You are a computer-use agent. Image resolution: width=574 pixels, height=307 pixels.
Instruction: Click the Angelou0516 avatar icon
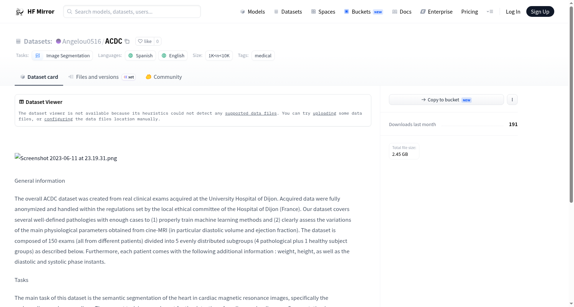(x=58, y=41)
